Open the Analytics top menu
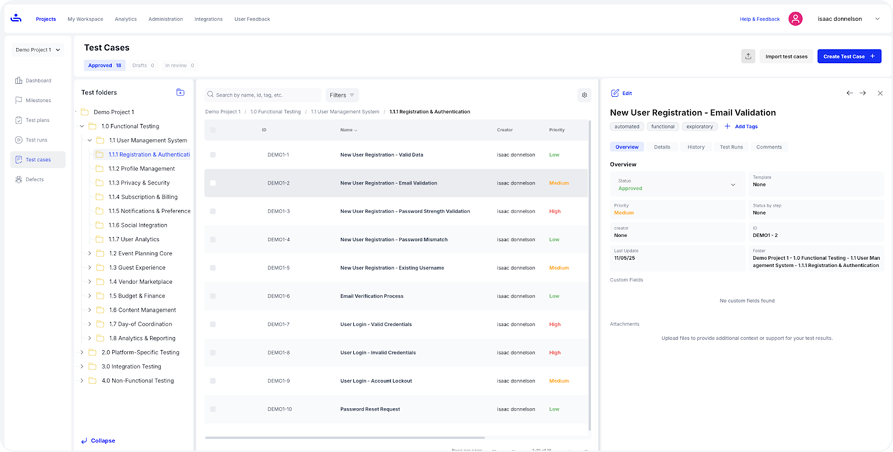This screenshot has width=893, height=452. tap(125, 19)
